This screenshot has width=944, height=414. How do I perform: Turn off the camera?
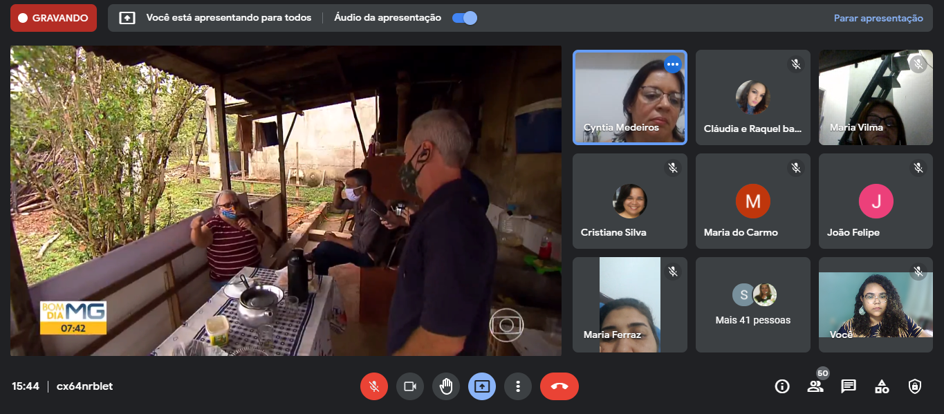pos(409,386)
